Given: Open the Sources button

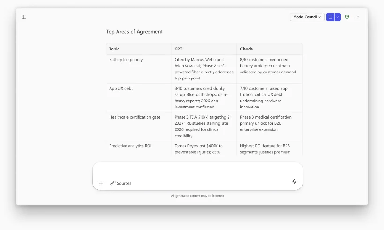Looking at the screenshot, I should [x=121, y=183].
